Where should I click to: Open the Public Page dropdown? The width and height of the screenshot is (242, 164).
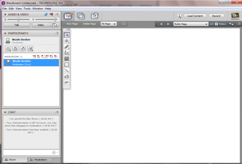(190, 24)
